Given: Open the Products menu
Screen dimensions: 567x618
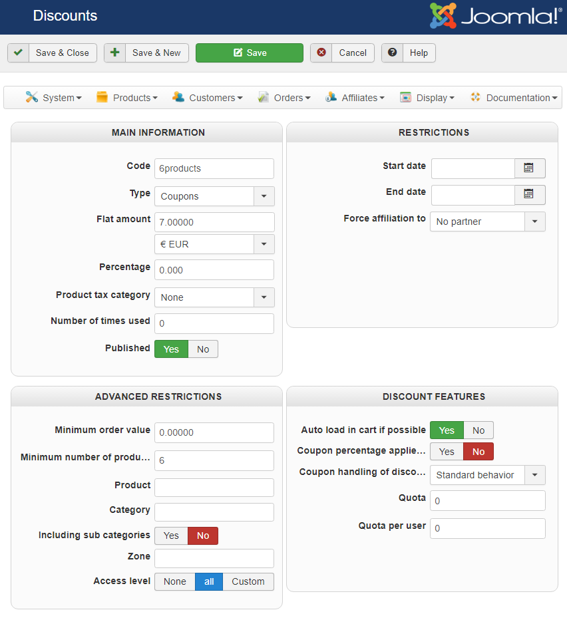Looking at the screenshot, I should tap(127, 98).
